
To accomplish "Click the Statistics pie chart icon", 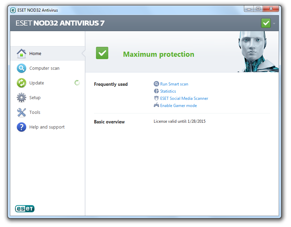I will pyautogui.click(x=156, y=91).
